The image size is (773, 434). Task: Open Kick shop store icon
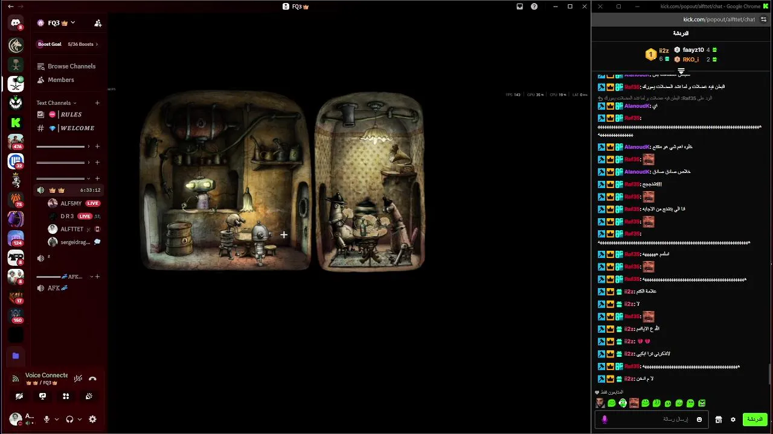pyautogui.click(x=719, y=420)
